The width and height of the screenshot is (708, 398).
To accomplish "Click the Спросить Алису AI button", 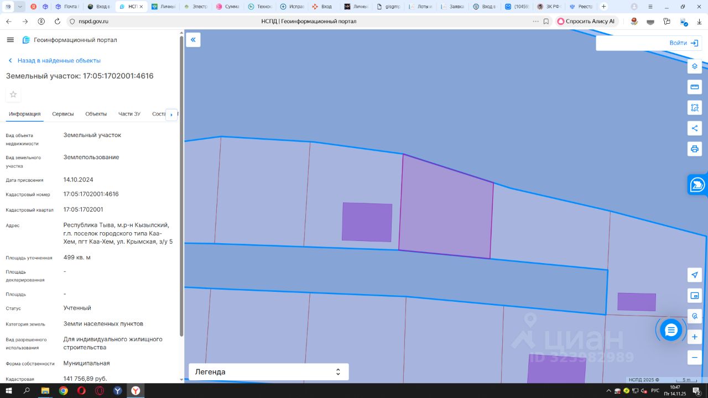I will [x=586, y=22].
